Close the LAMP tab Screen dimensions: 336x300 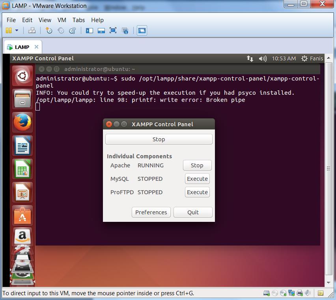pos(36,47)
